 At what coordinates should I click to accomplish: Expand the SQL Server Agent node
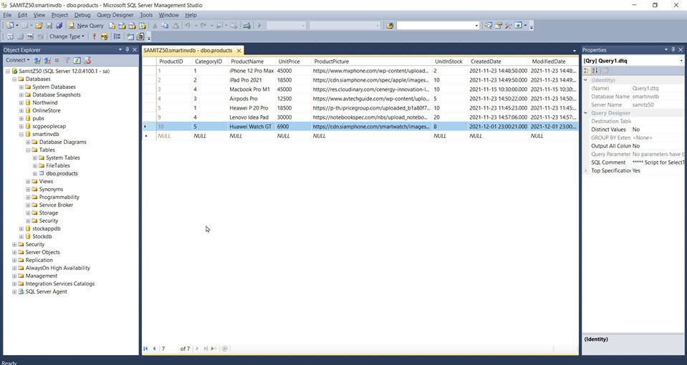14,292
